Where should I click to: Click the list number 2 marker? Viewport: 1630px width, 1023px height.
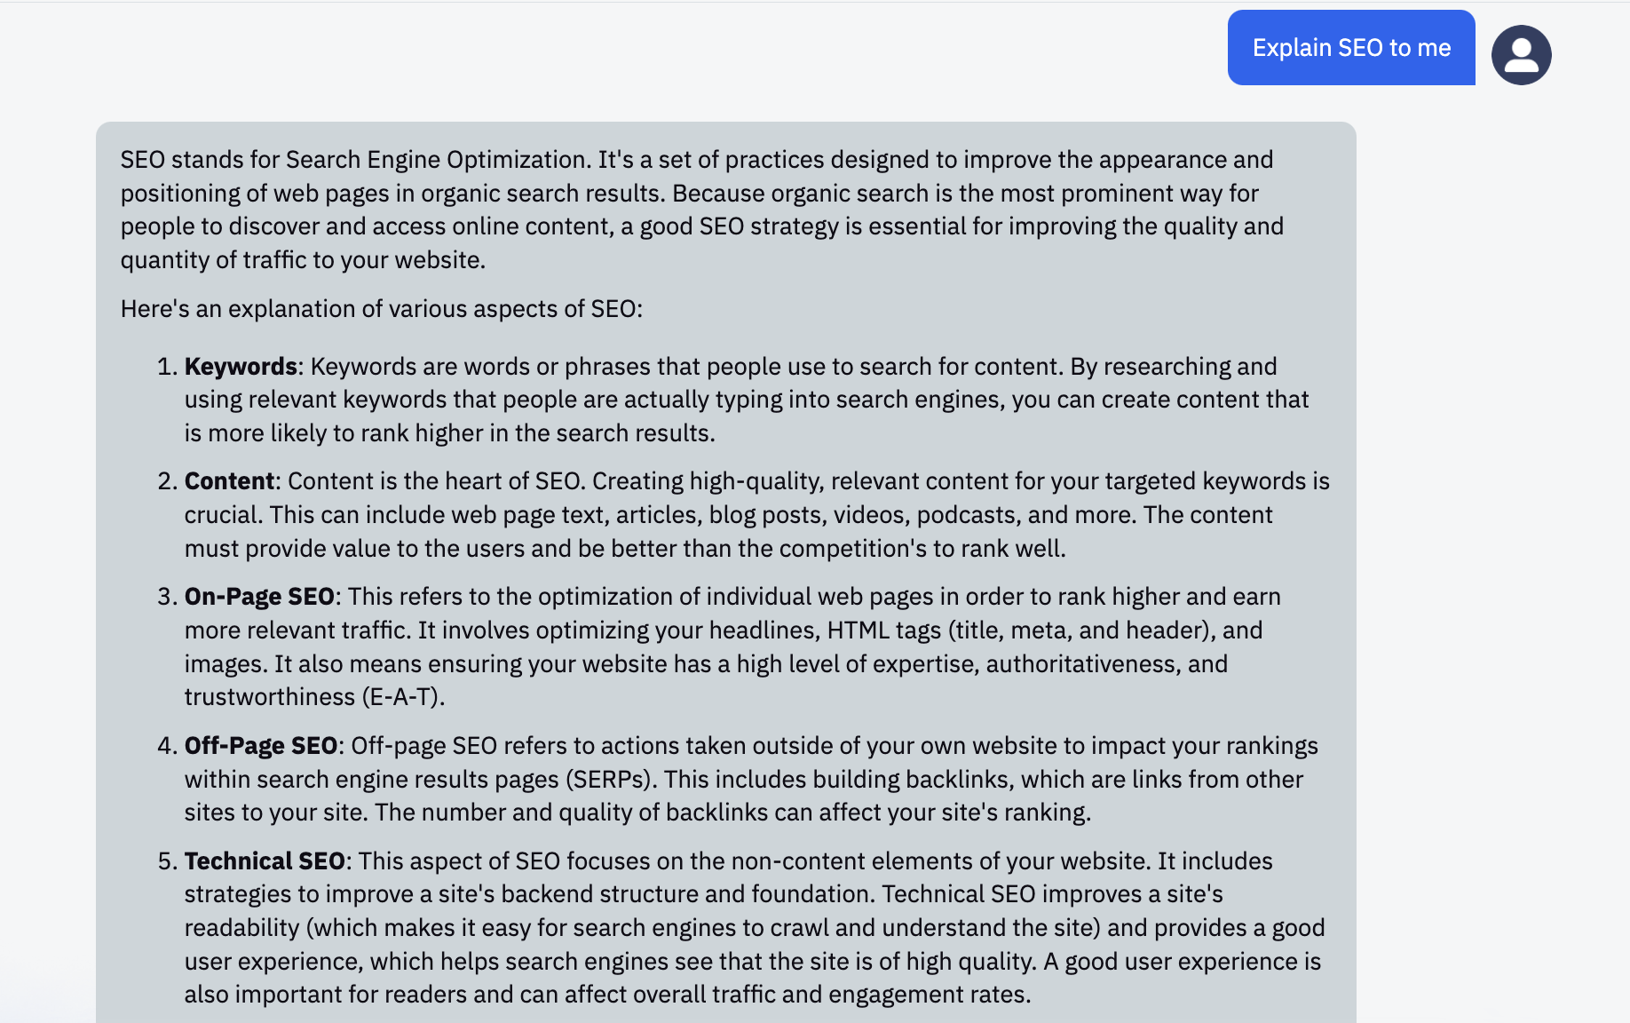[x=167, y=481]
